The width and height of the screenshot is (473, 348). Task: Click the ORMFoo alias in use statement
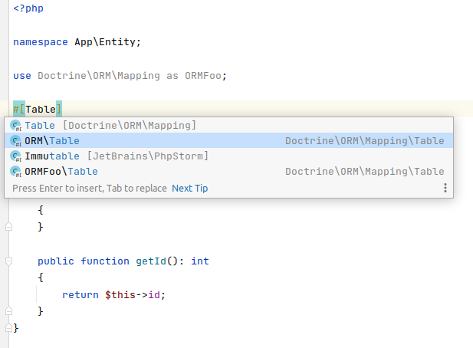203,76
